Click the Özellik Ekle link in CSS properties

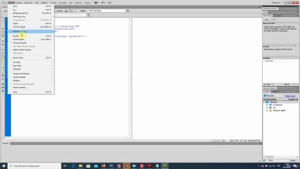point(269,61)
